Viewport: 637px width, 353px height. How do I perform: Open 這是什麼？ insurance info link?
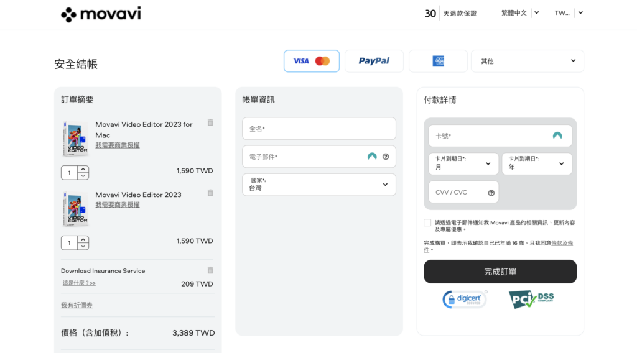coord(79,283)
